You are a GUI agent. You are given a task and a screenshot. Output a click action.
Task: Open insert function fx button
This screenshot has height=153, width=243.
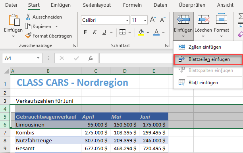91,58
